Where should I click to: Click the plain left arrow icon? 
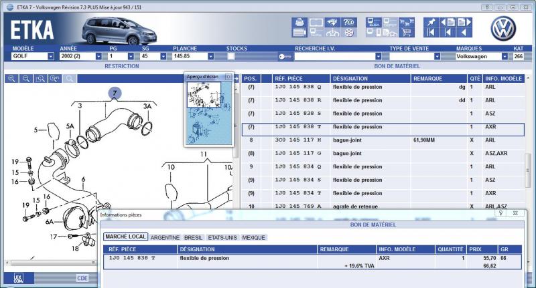pos(464,32)
